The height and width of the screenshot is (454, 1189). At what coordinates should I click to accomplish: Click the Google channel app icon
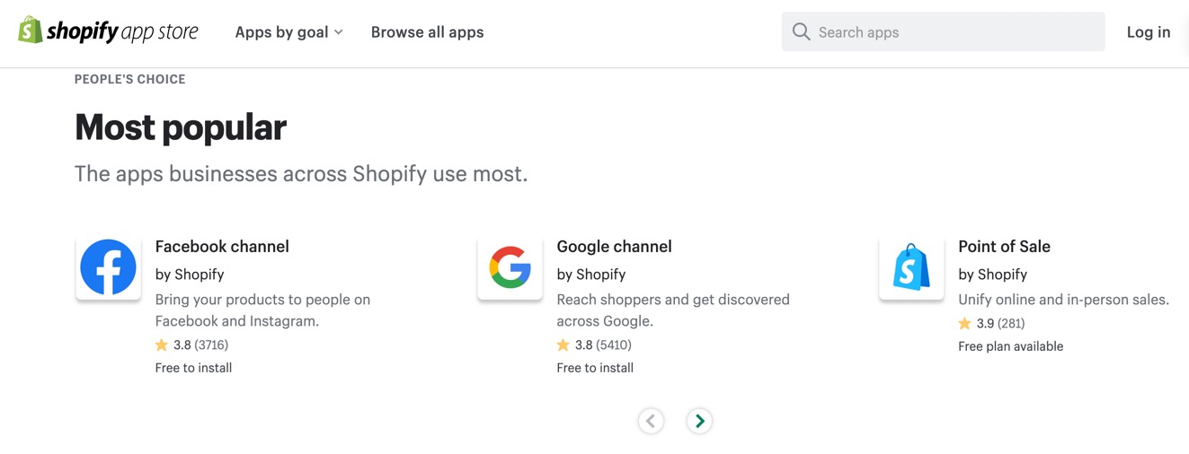[x=510, y=267]
